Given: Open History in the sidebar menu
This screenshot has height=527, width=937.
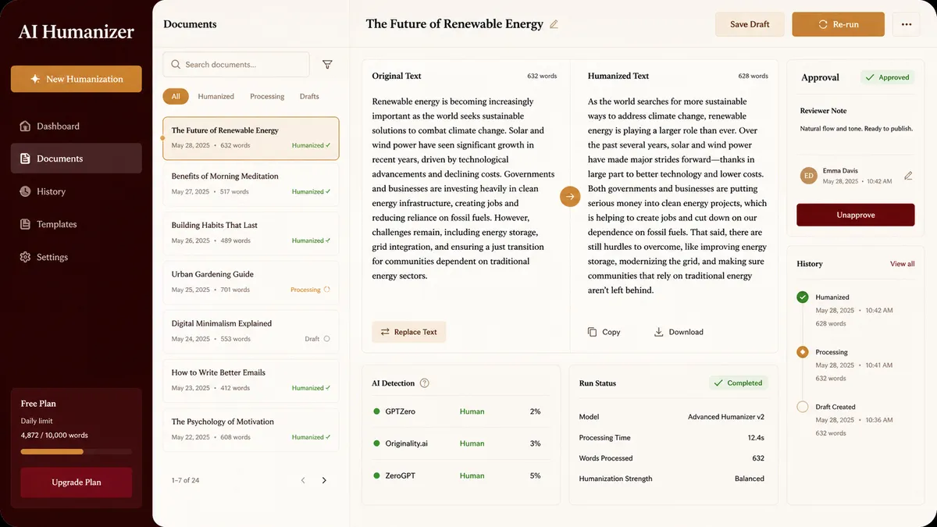Looking at the screenshot, I should coord(77,191).
